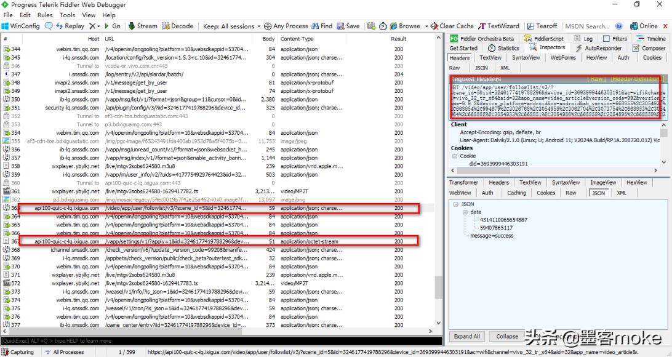This screenshot has width=672, height=357.
Task: Toggle the Stream mode icon
Action: 132,26
